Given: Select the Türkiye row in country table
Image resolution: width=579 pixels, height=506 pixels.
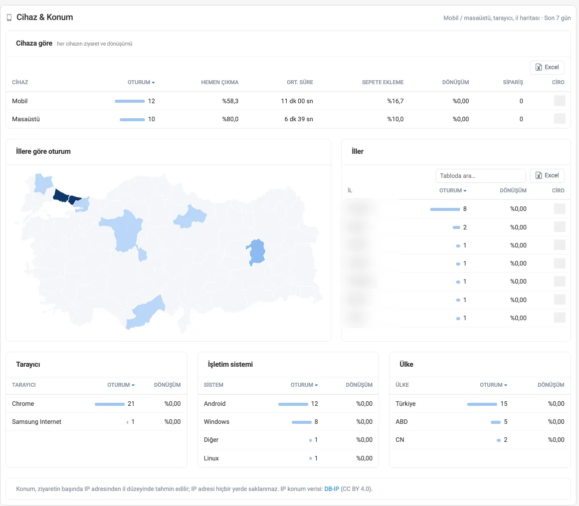Looking at the screenshot, I should tap(480, 403).
